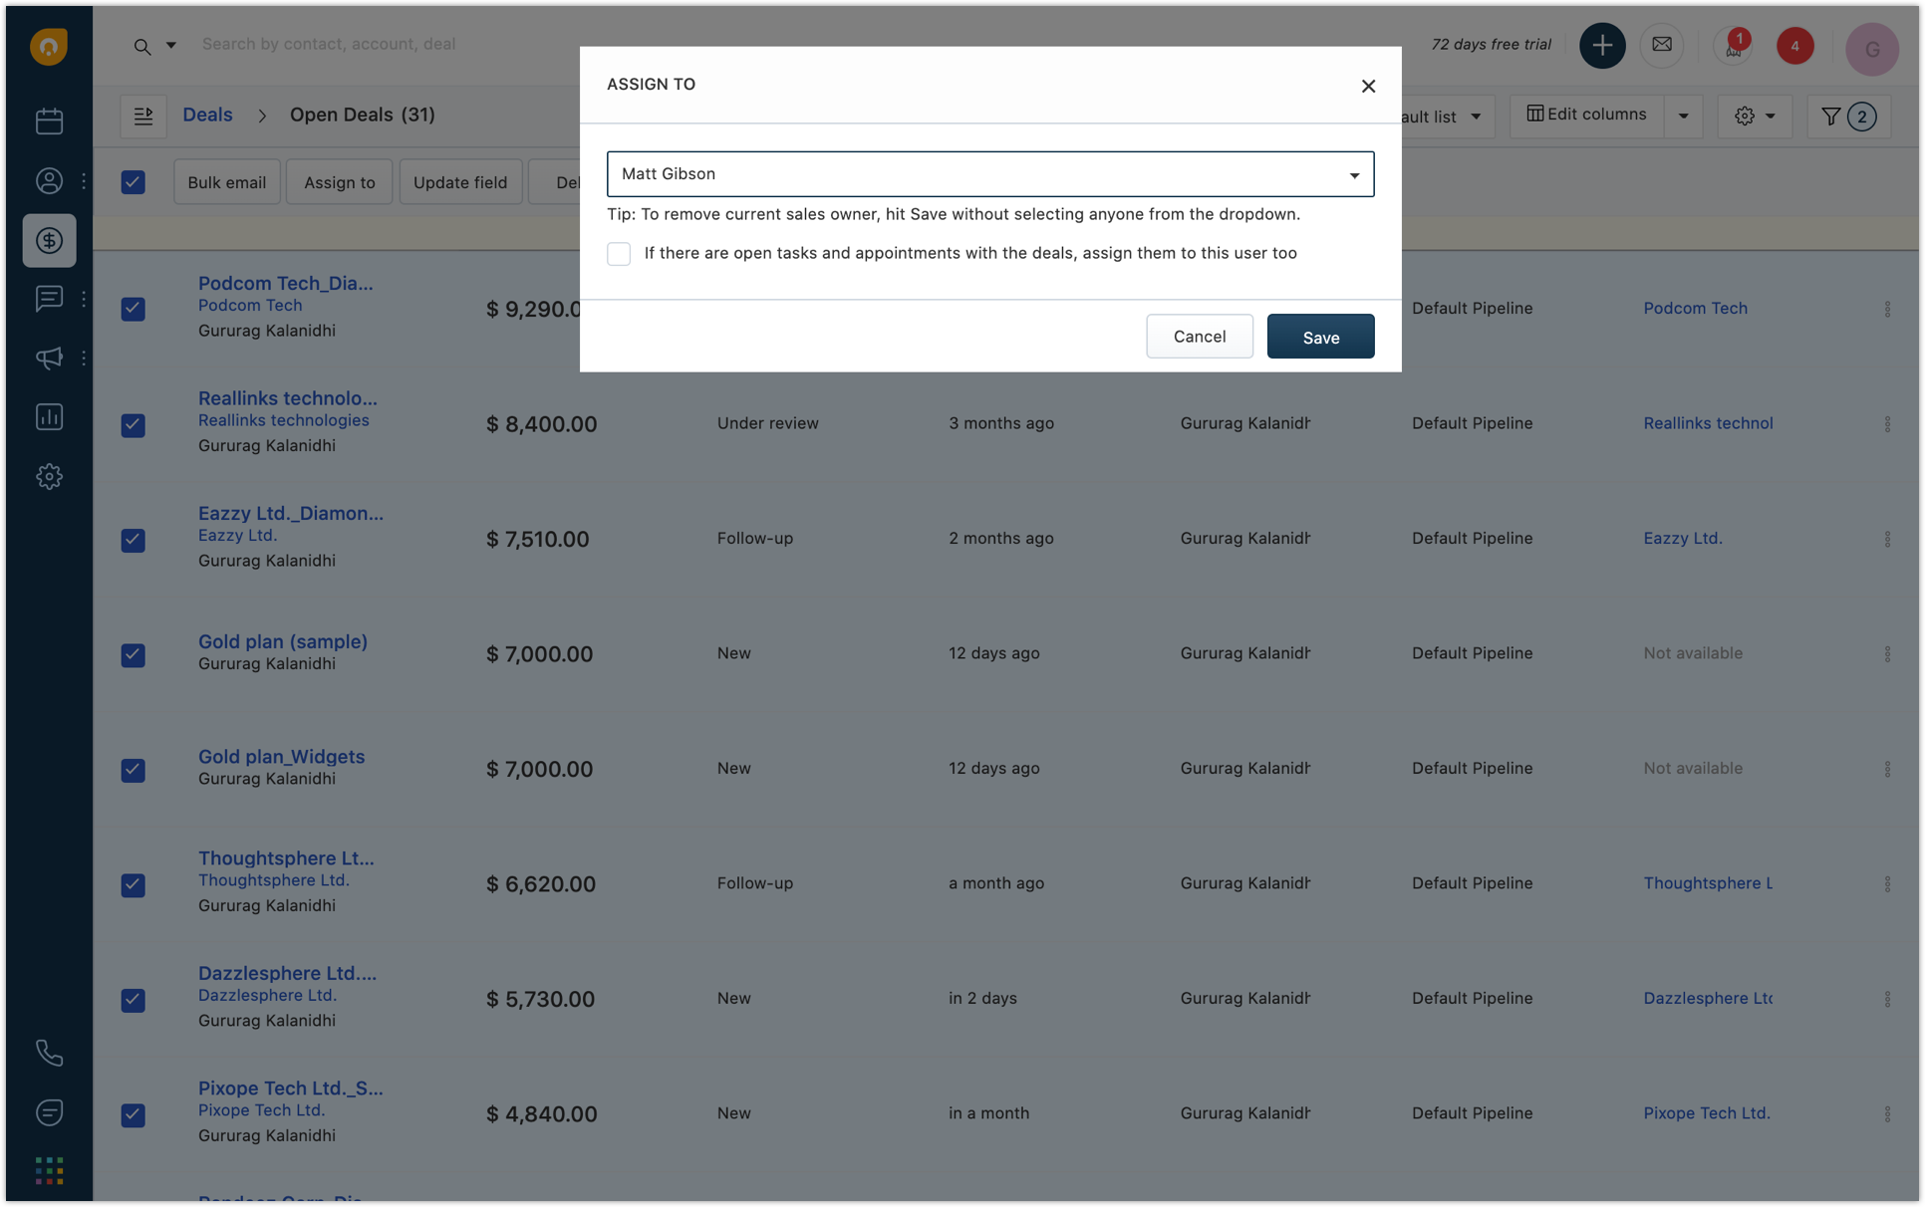Open the calendar icon in sidebar
Viewport: 1925px width, 1207px height.
click(49, 121)
